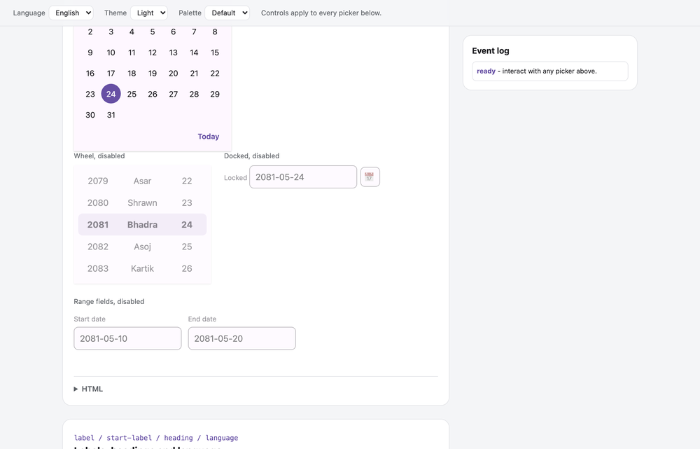
Task: Select day 2 in the calendar
Action: tap(90, 32)
